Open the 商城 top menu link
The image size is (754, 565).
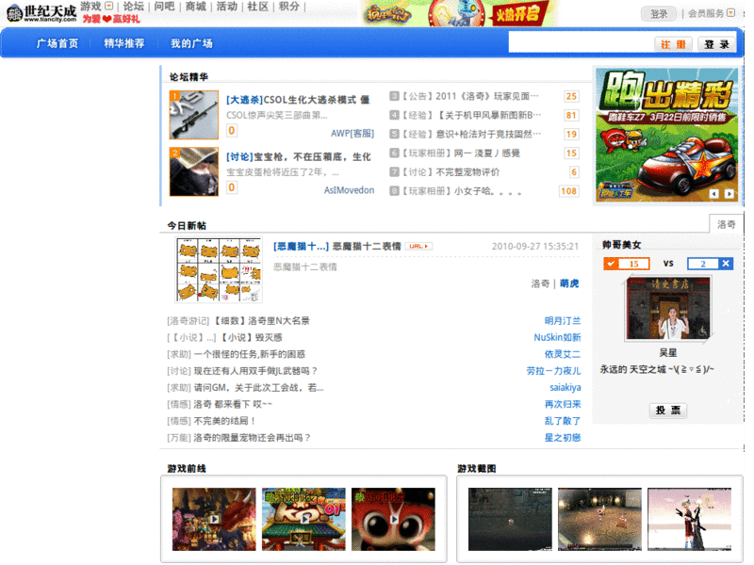tap(196, 7)
